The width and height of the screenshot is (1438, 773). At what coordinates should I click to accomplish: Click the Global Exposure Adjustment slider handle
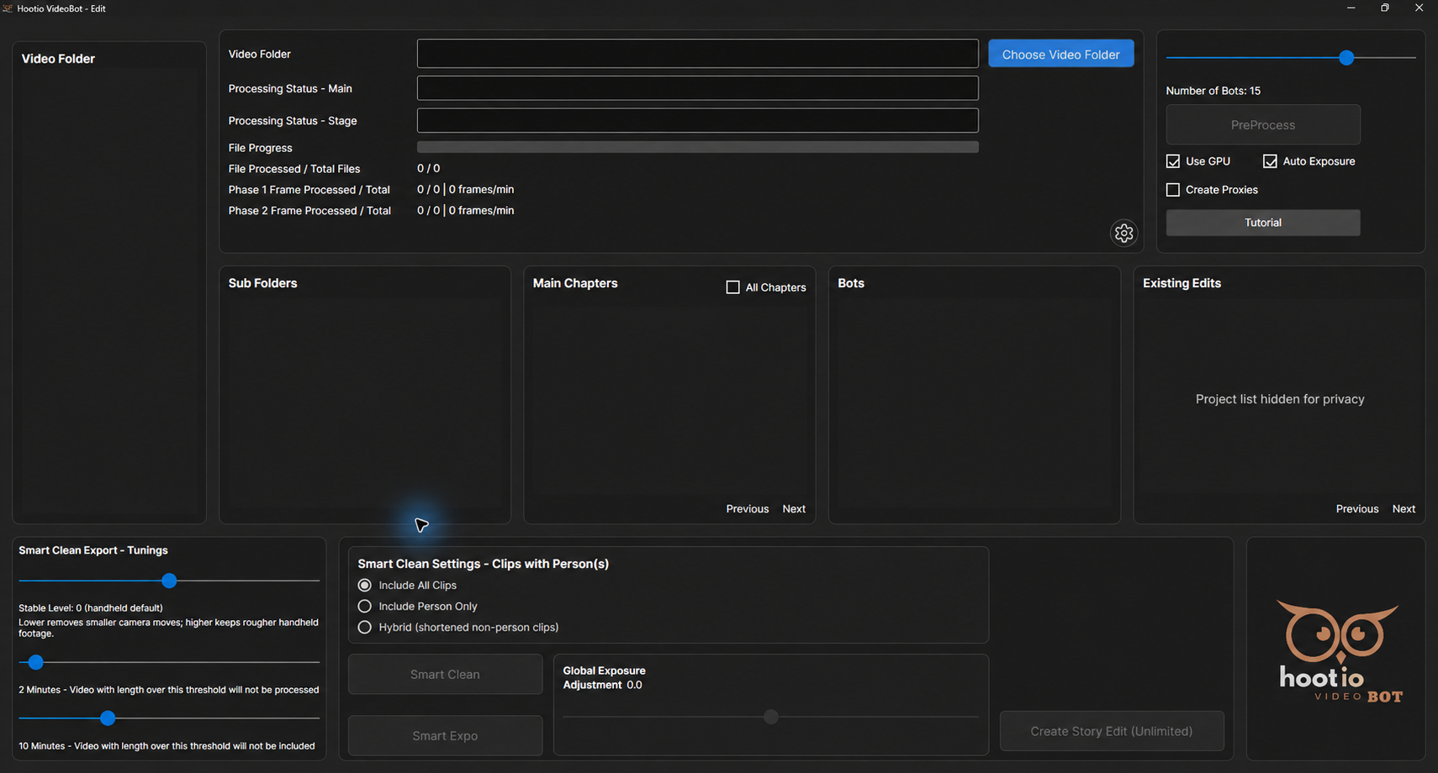pos(770,717)
